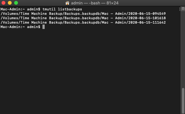Click '/Volumes' at start of first backup path

point(9,14)
